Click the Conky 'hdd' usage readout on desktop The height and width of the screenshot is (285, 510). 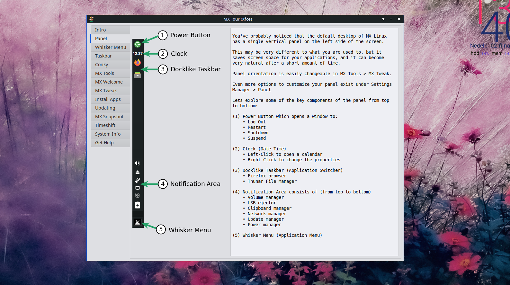[480, 53]
